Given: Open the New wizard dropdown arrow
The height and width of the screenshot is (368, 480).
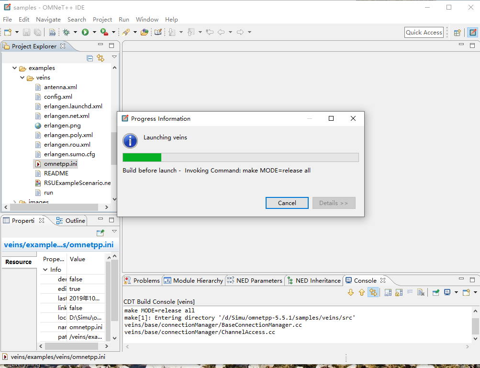Looking at the screenshot, I should point(17,32).
